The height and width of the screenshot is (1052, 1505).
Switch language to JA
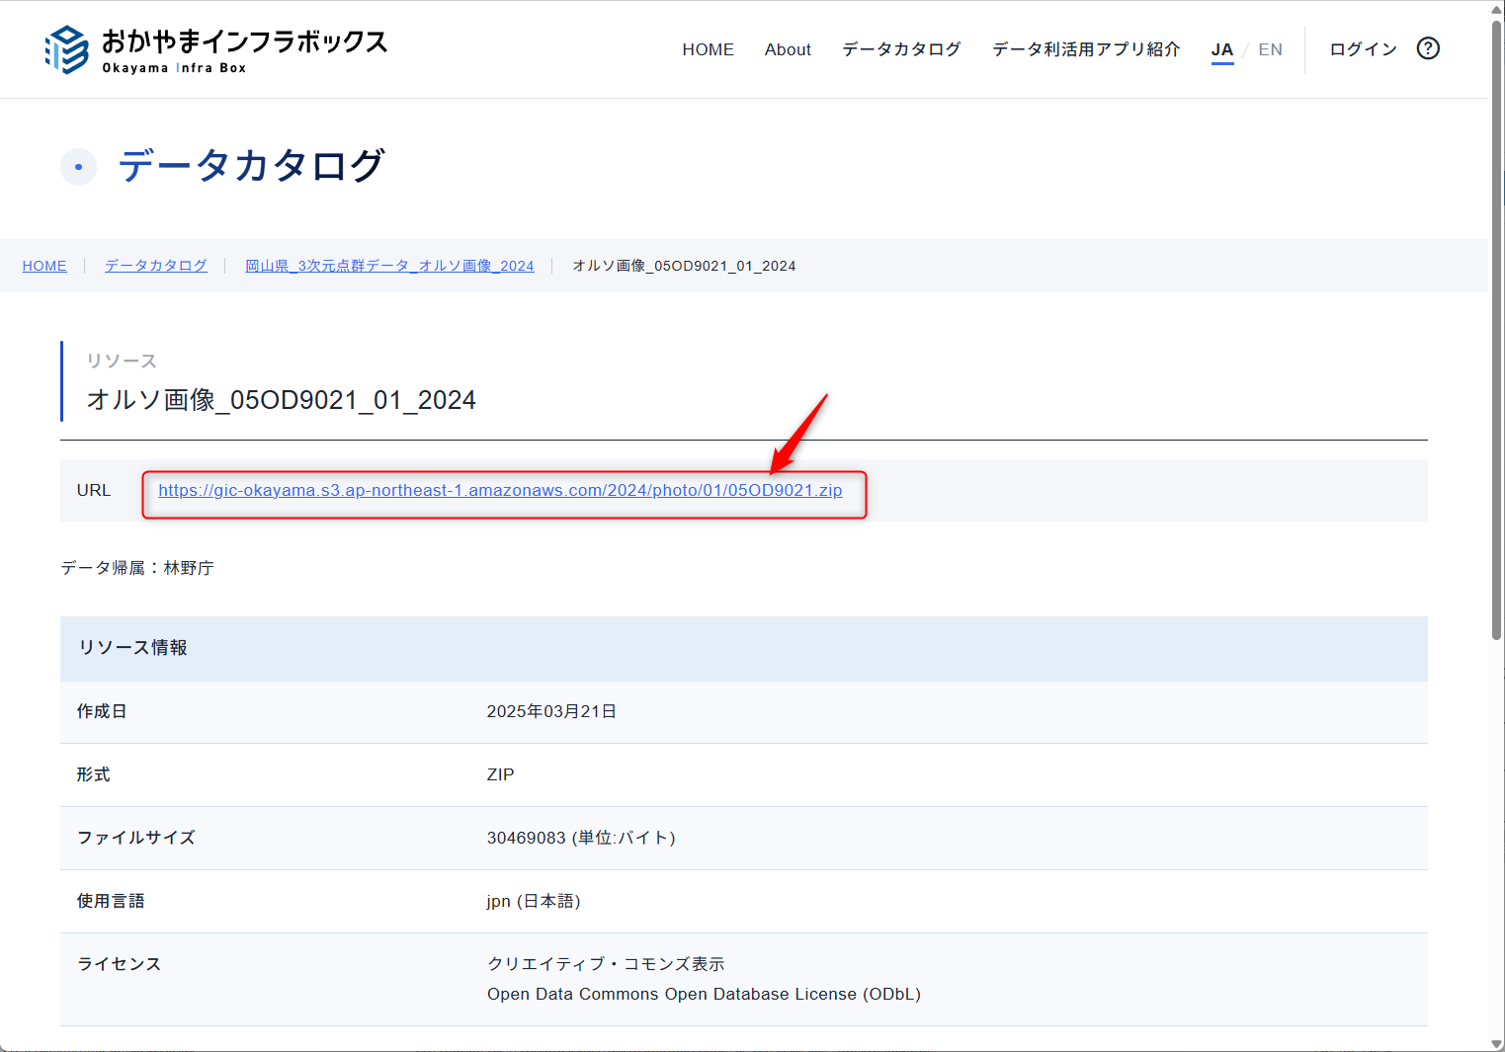tap(1221, 49)
